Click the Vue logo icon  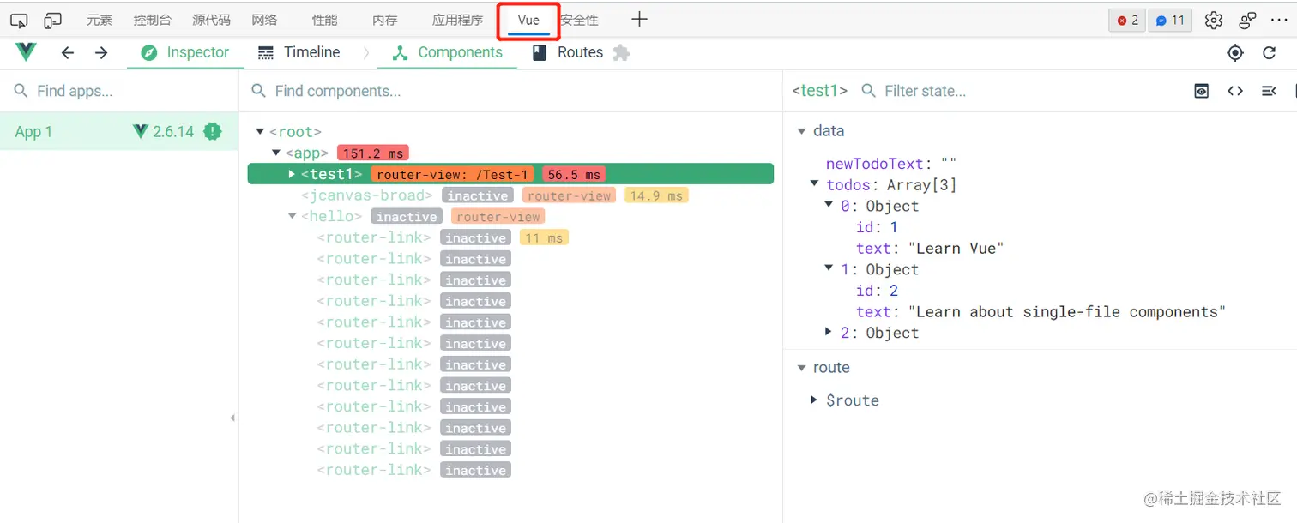point(26,52)
